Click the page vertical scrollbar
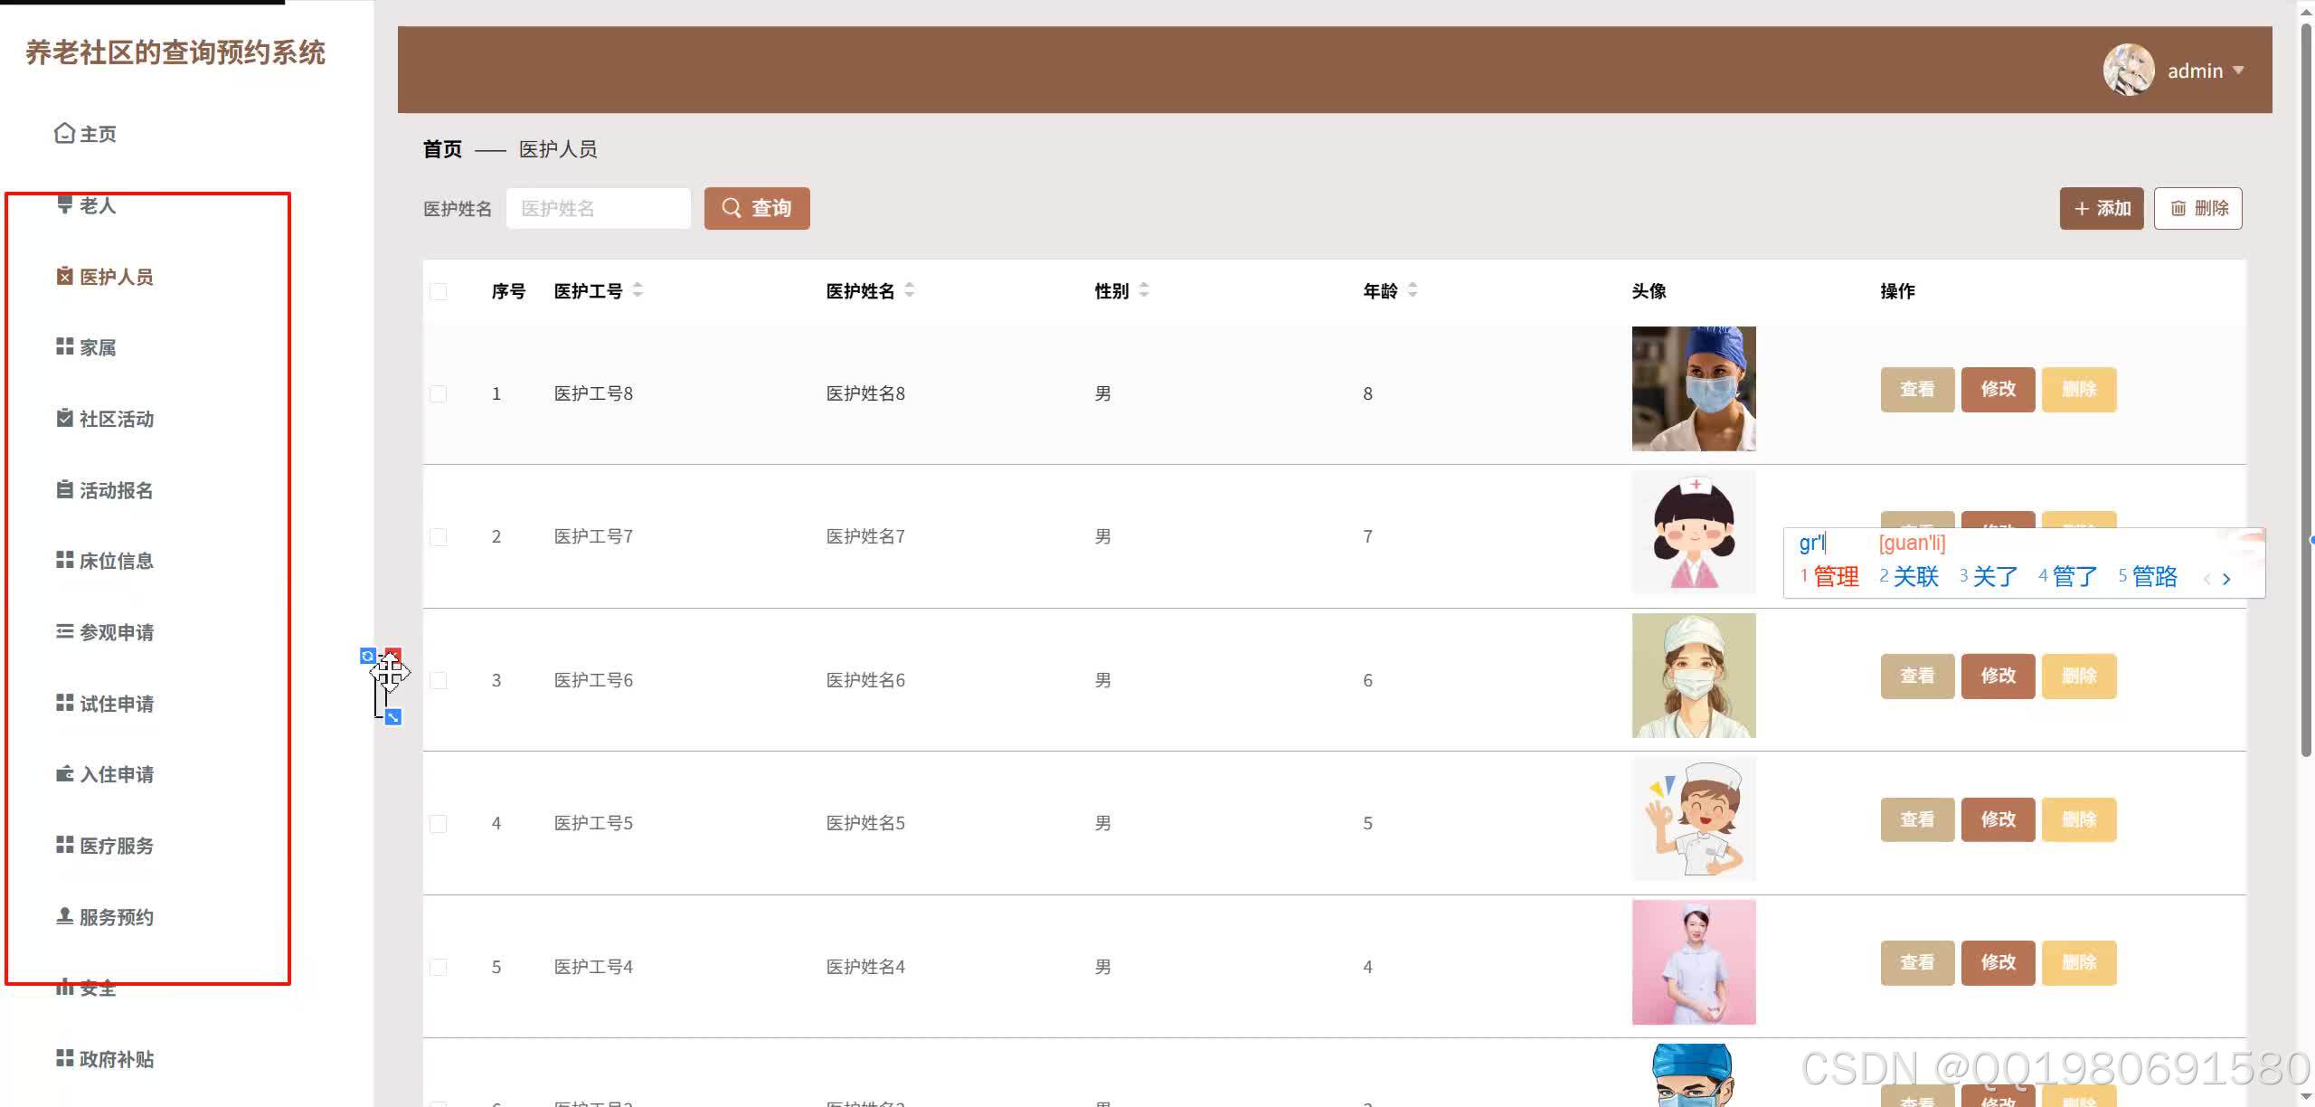Screen dimensions: 2315x1107 click(2305, 389)
